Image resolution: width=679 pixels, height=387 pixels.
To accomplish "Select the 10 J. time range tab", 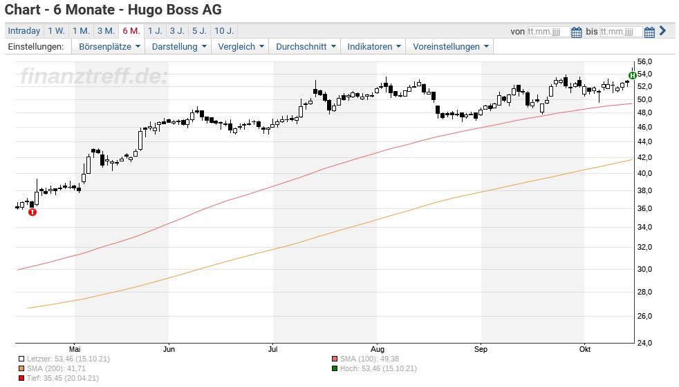I will pos(224,31).
